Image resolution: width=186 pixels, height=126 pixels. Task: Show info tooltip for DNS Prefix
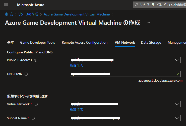26,74
